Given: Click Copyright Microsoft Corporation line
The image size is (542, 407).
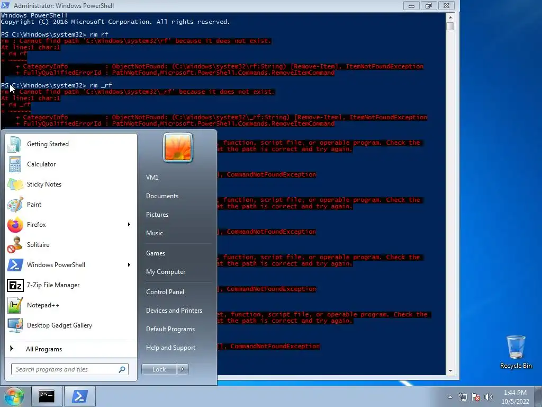Looking at the screenshot, I should pos(115,22).
